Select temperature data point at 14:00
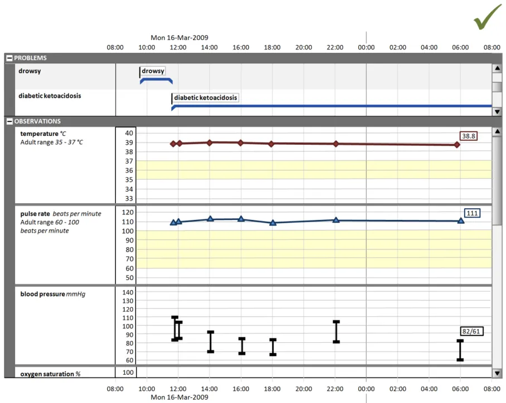506x403 pixels. [210, 142]
